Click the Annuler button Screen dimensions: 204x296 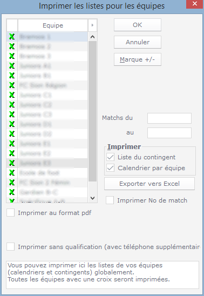(x=138, y=42)
